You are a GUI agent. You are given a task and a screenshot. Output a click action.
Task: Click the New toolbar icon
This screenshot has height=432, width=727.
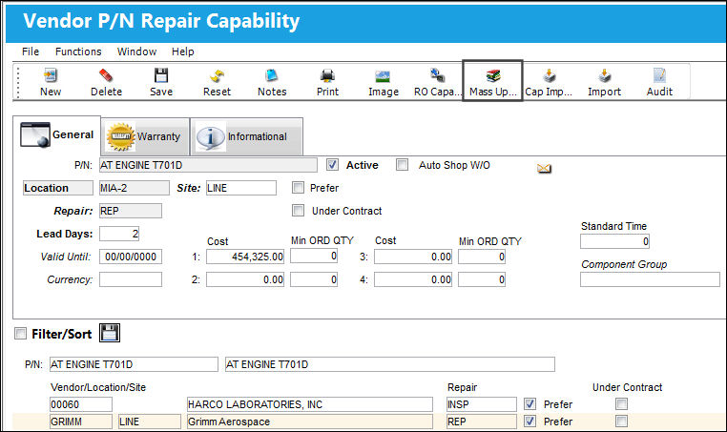[50, 75]
